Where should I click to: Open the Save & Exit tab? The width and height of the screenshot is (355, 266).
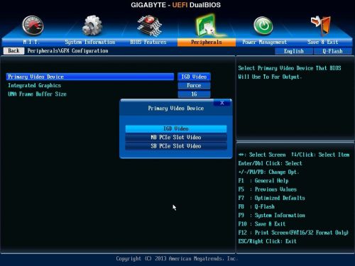point(323,42)
